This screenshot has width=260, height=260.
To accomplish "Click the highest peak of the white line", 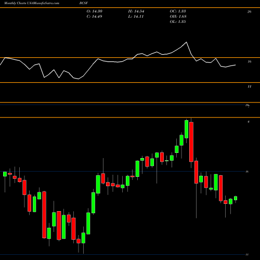I will click(x=187, y=42).
